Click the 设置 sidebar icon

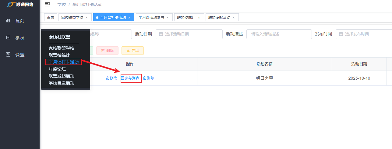(x=9, y=55)
